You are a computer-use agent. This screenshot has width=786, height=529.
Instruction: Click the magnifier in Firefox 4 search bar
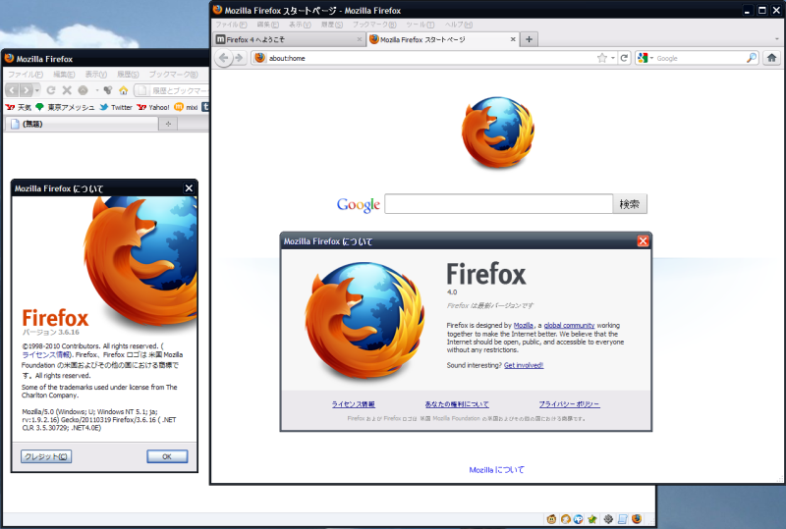click(x=751, y=58)
